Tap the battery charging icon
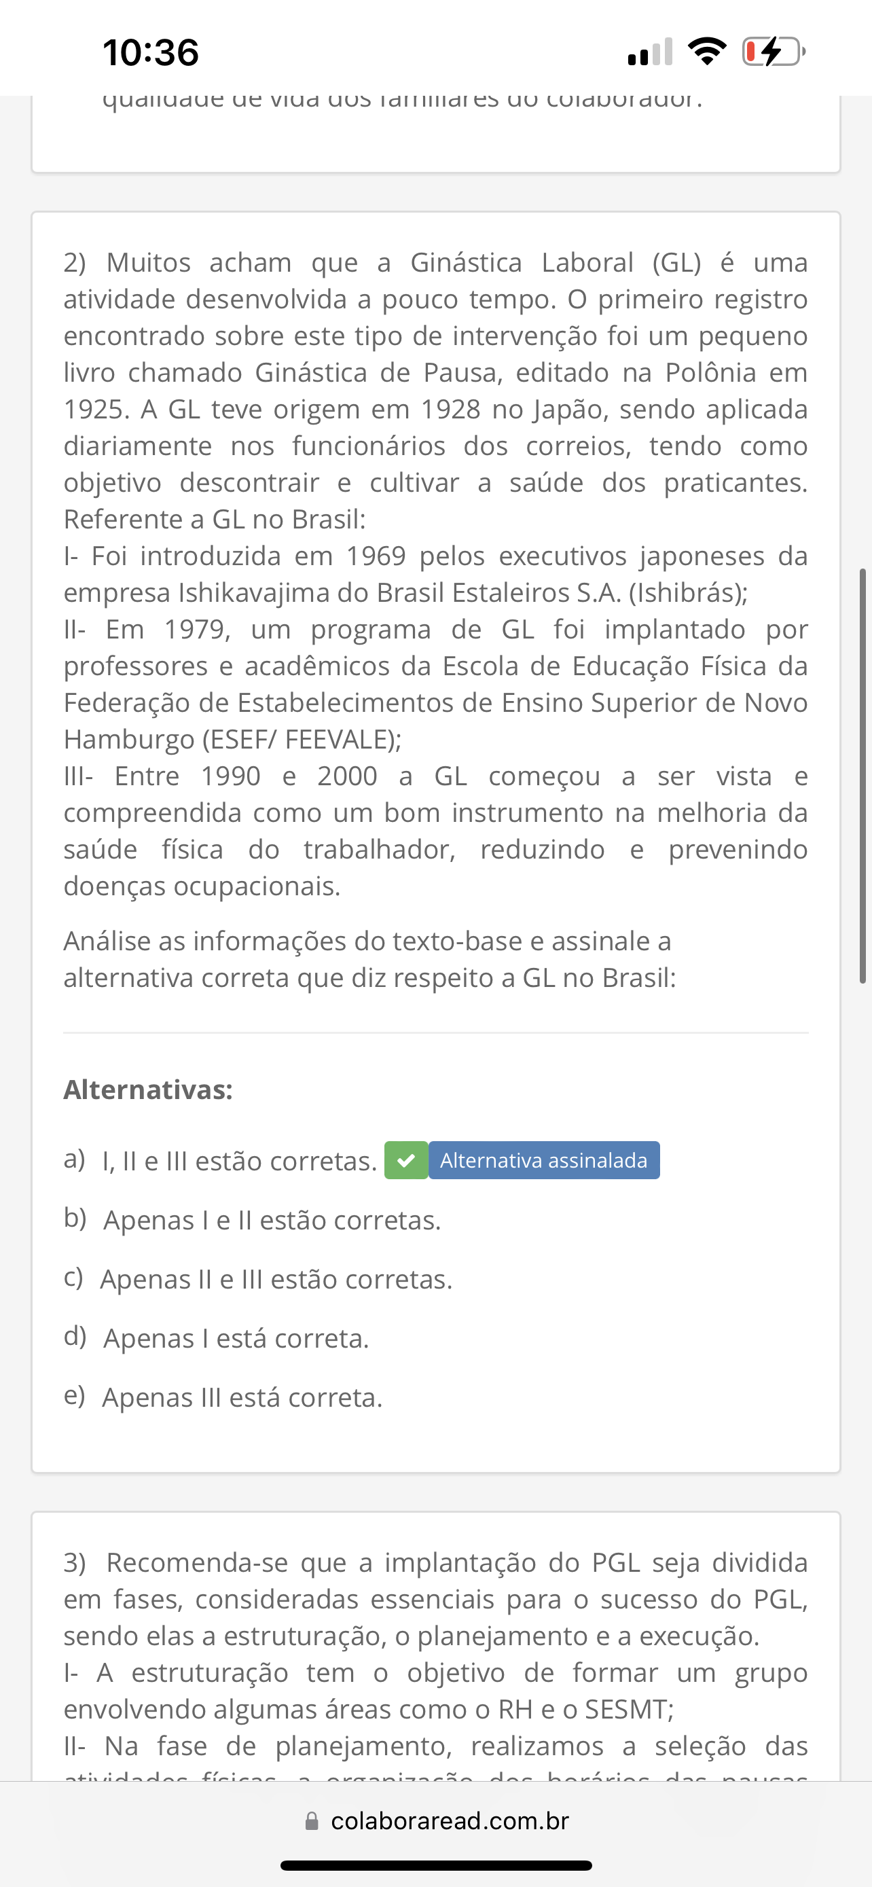The width and height of the screenshot is (872, 1887). [773, 52]
